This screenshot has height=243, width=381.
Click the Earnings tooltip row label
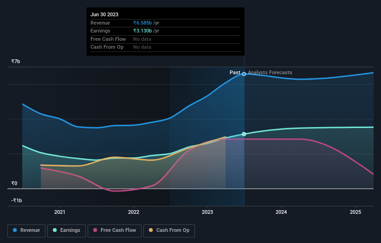click(100, 31)
